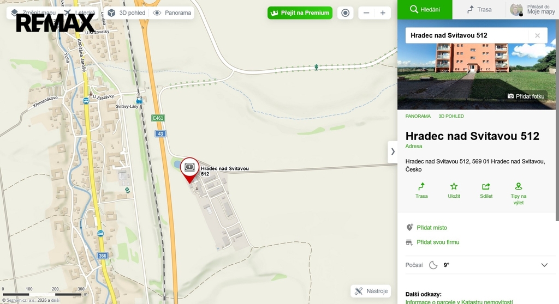Switch to Letecká aerial map
The width and height of the screenshot is (559, 304).
click(x=80, y=13)
